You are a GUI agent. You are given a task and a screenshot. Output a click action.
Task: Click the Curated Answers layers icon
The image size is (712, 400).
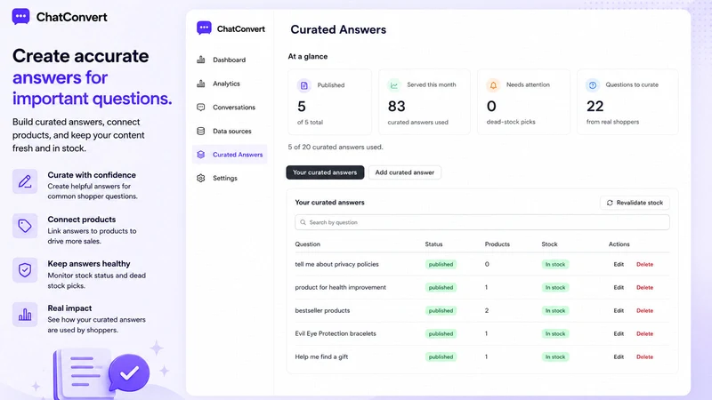click(x=201, y=155)
